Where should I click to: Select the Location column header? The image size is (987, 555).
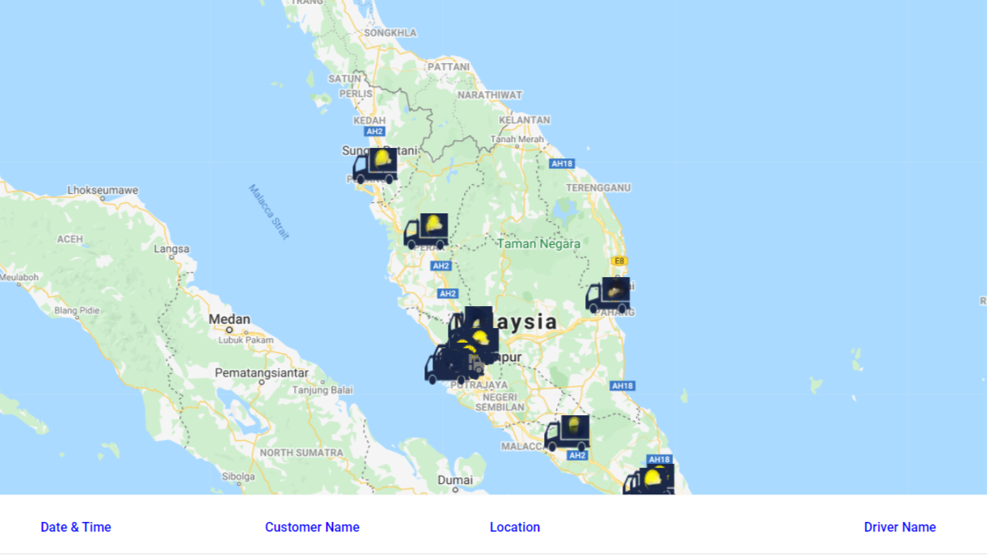point(515,528)
